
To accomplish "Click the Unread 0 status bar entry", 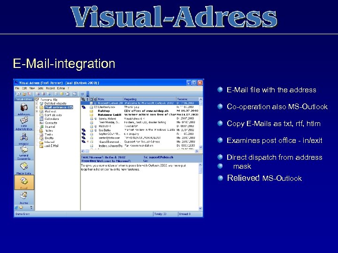I will (x=185, y=214).
